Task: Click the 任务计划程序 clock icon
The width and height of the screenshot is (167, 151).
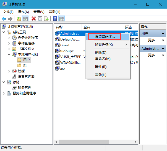Action: (14, 38)
